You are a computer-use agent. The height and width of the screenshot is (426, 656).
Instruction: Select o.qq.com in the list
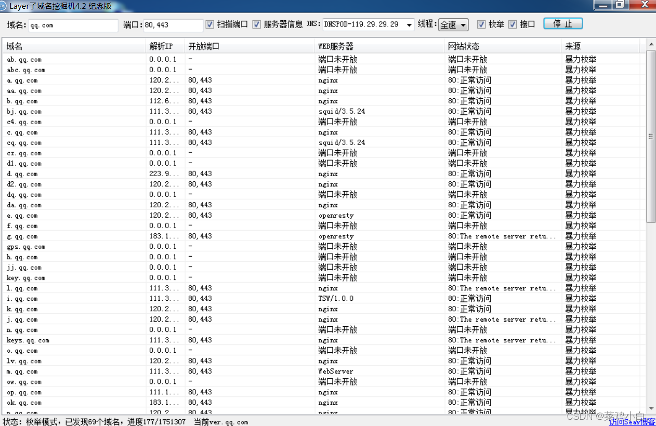[22, 351]
